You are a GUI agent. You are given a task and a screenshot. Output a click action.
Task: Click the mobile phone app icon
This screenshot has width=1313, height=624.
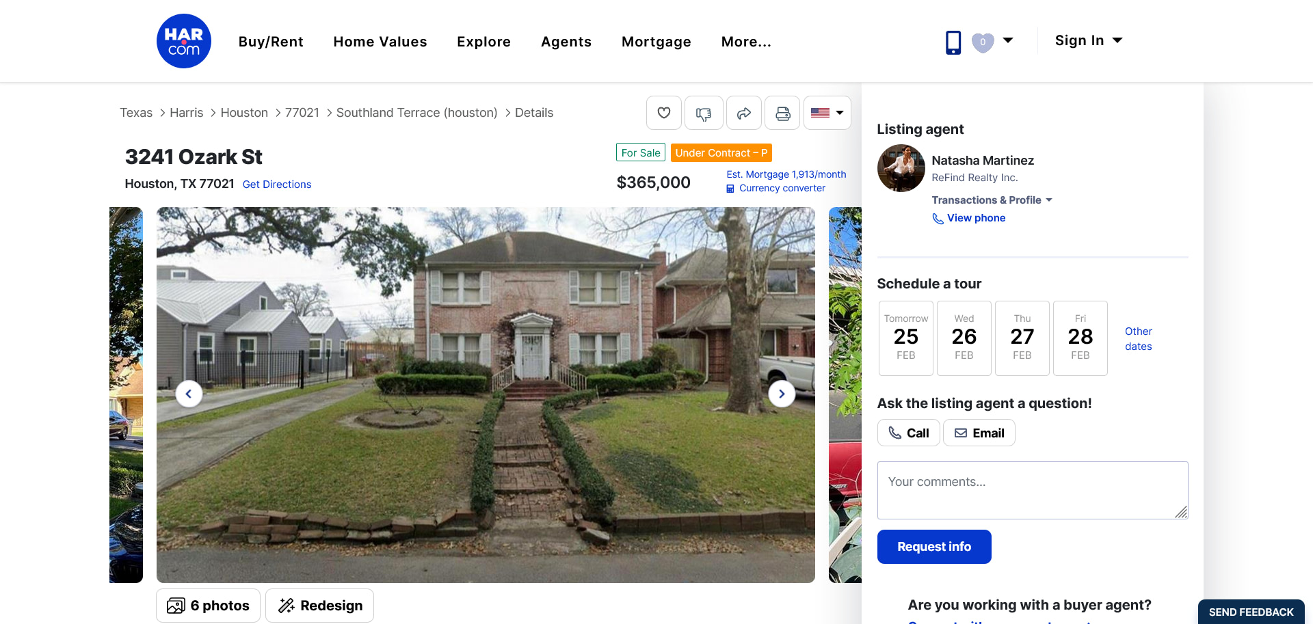pos(953,42)
